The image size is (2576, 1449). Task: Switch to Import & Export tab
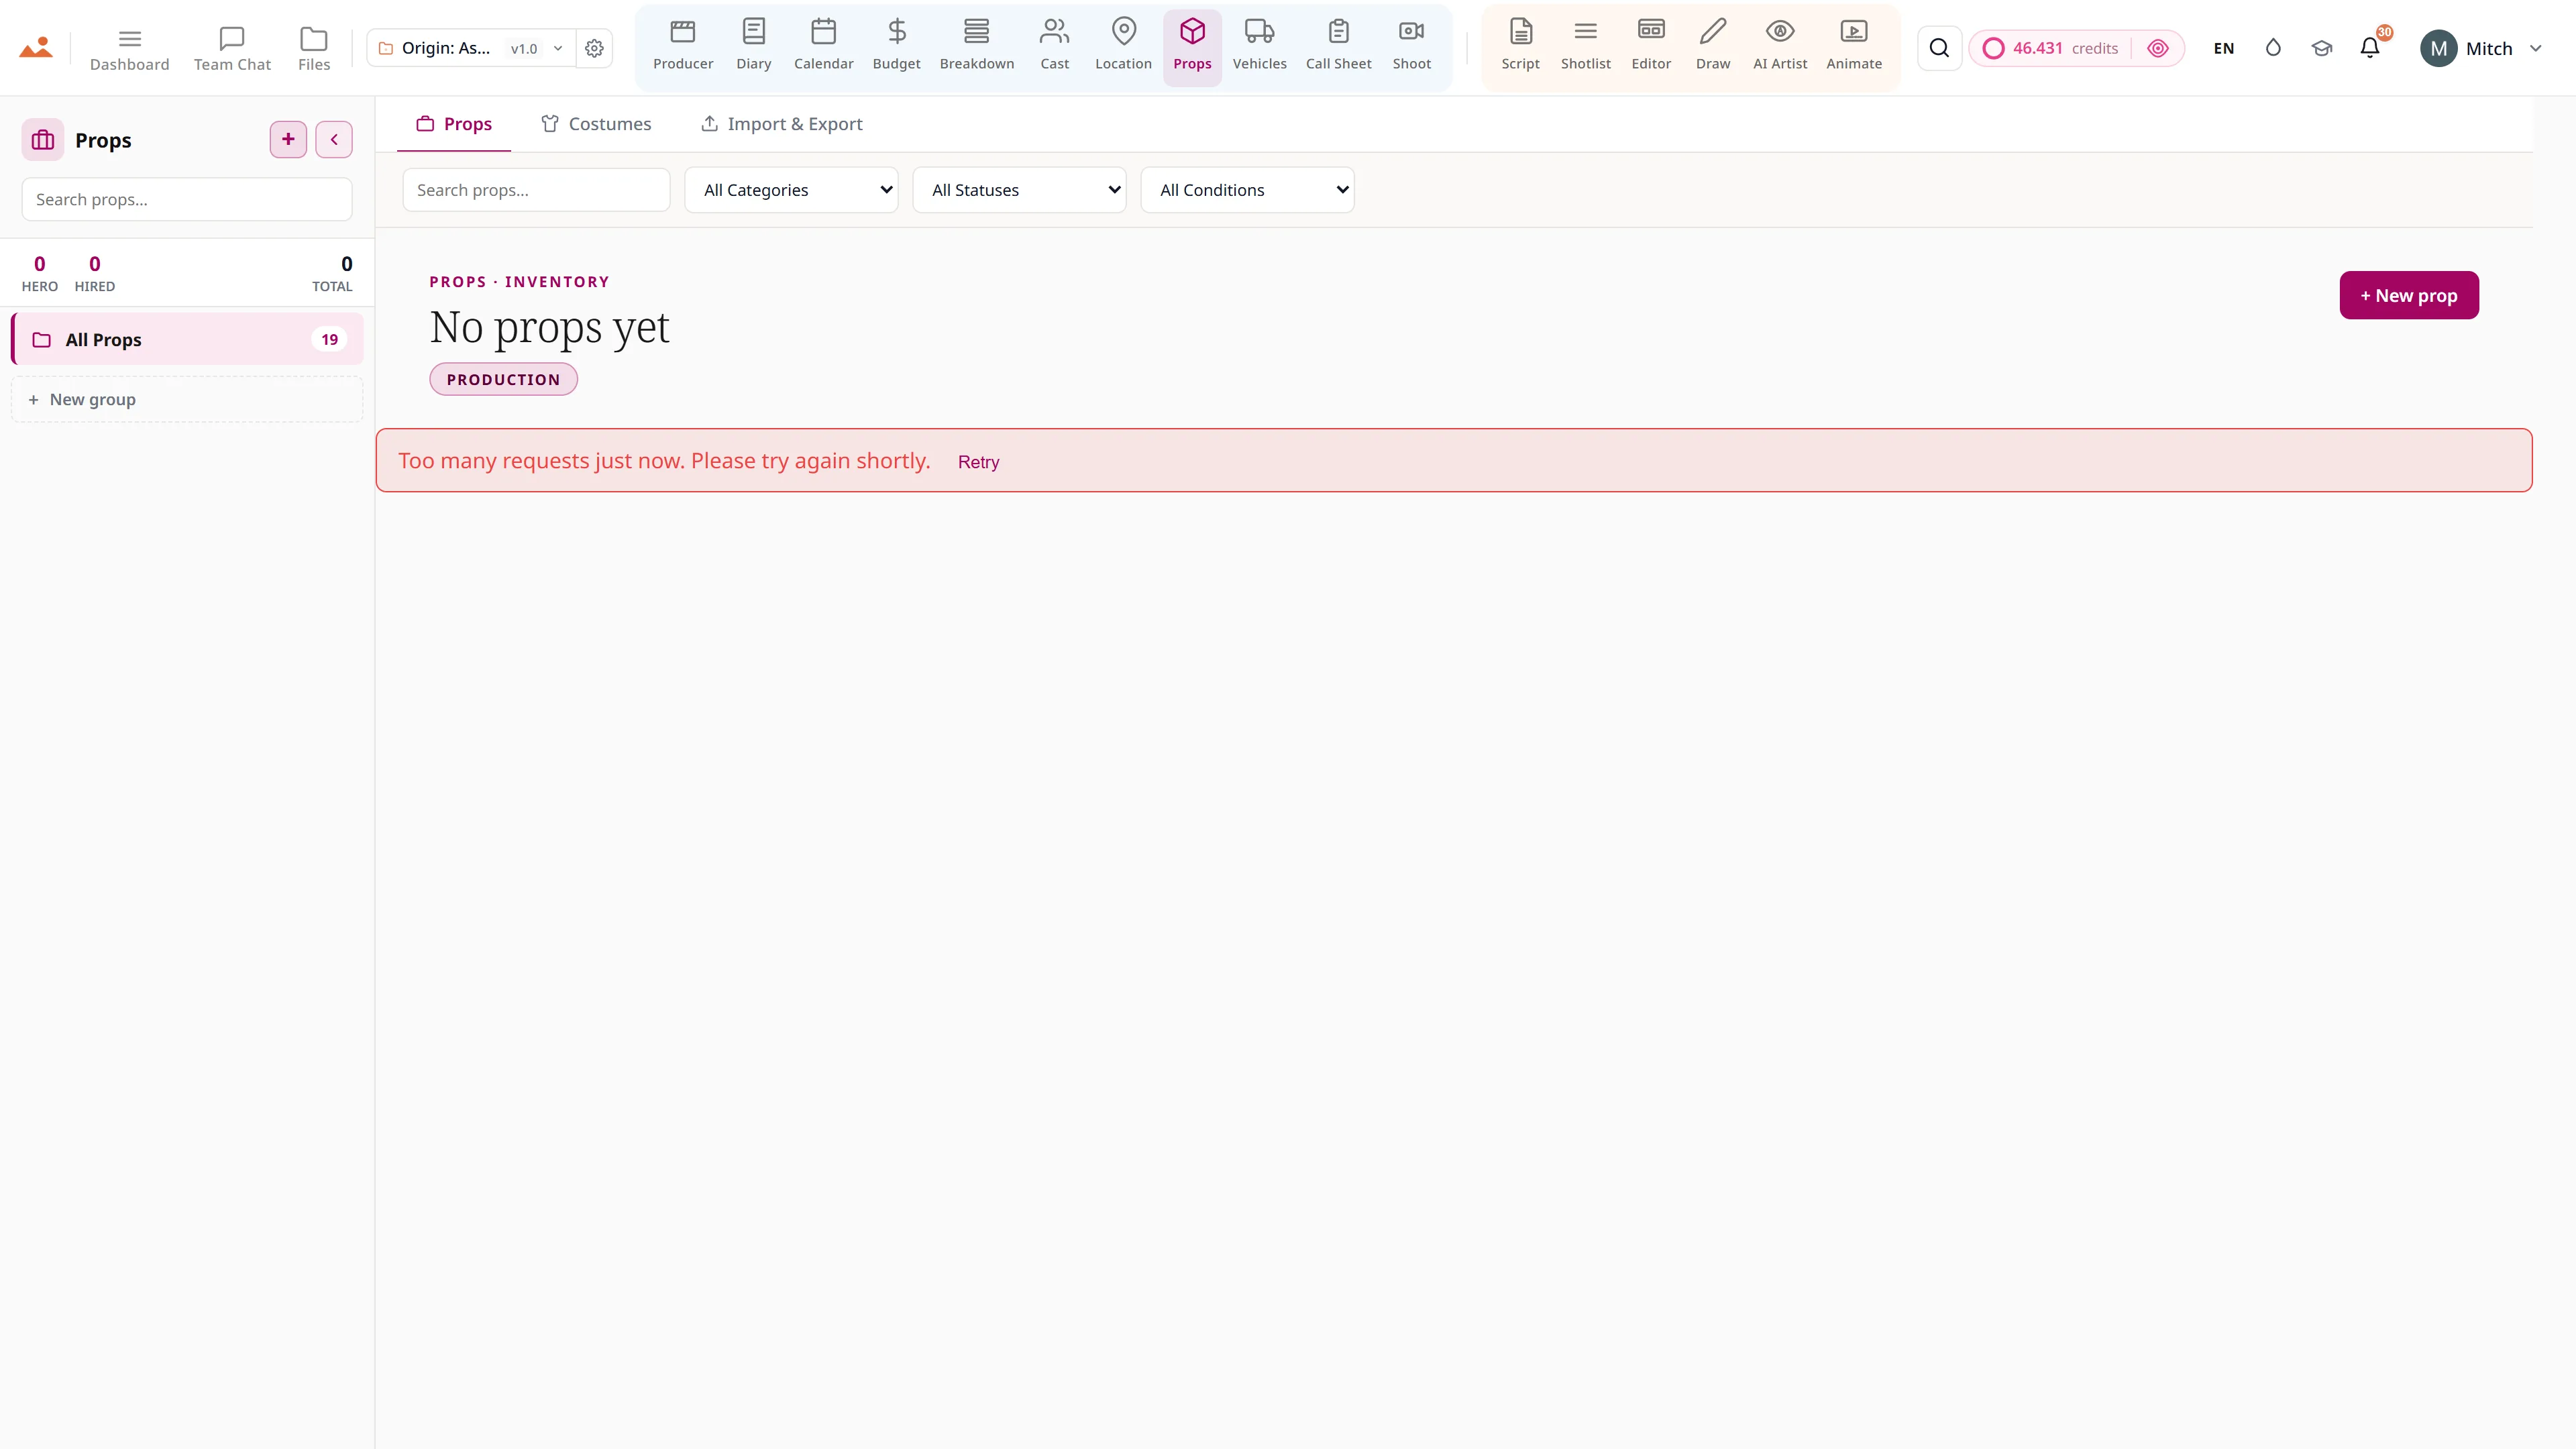[781, 124]
